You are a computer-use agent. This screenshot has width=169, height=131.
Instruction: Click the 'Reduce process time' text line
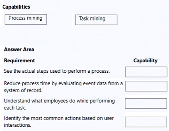tap(63, 84)
